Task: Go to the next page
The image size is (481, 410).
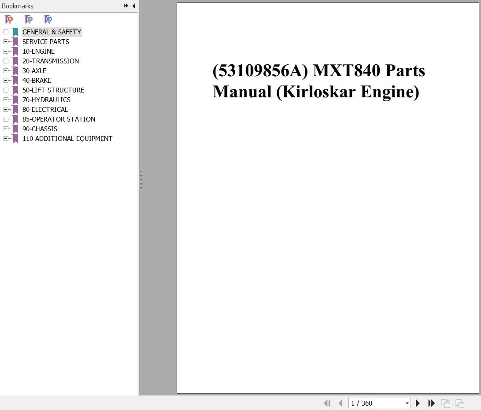Action: coord(418,403)
